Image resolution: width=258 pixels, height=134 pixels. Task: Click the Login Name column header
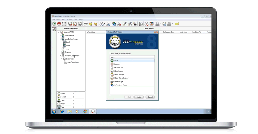tap(183, 32)
